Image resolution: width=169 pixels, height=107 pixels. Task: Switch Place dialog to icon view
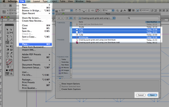(x=67, y=18)
